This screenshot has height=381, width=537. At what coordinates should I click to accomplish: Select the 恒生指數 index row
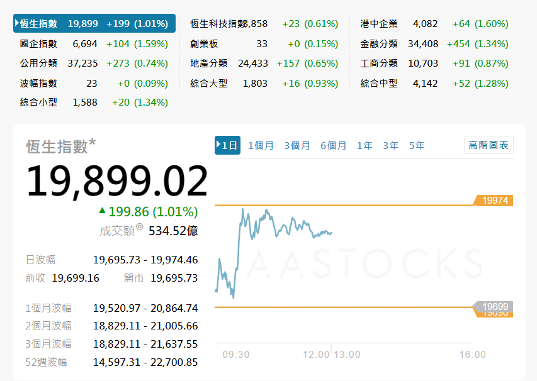[x=39, y=24]
